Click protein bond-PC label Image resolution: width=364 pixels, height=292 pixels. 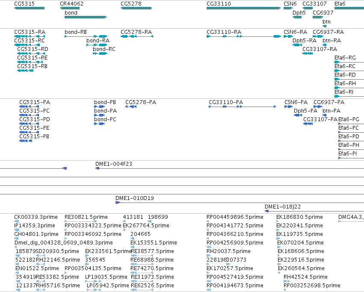105,119
